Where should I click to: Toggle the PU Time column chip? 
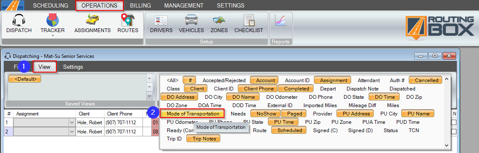point(283,122)
